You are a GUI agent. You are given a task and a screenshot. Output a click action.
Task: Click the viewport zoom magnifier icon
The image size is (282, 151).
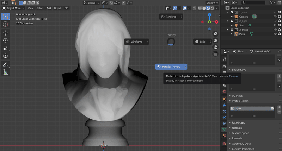point(215,34)
